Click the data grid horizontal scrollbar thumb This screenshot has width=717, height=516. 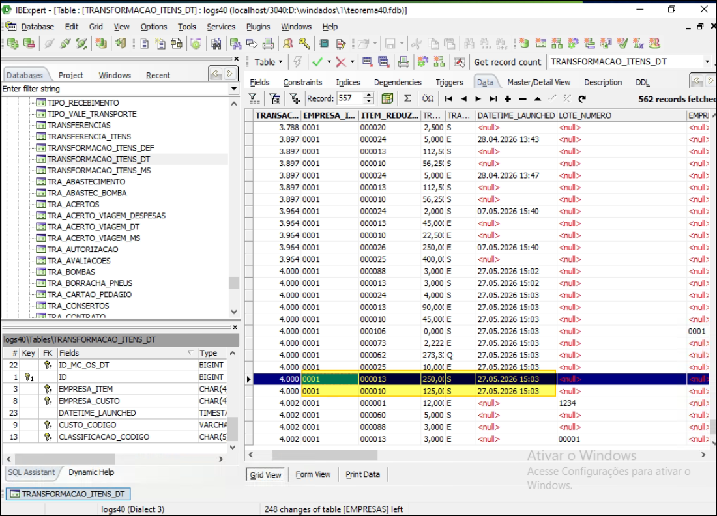(325, 455)
